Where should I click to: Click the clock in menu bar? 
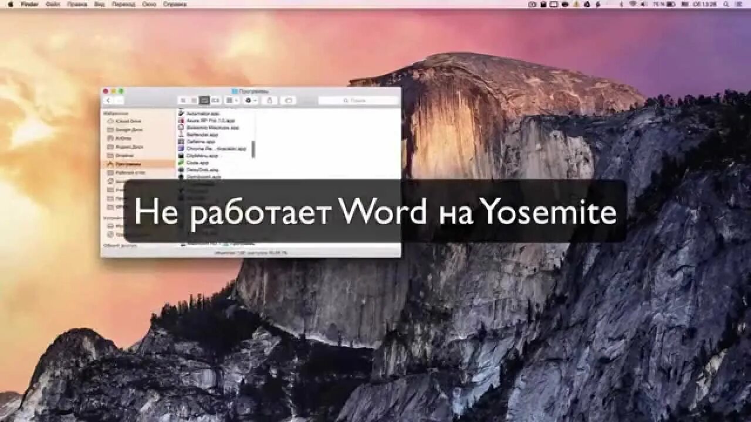(x=705, y=4)
